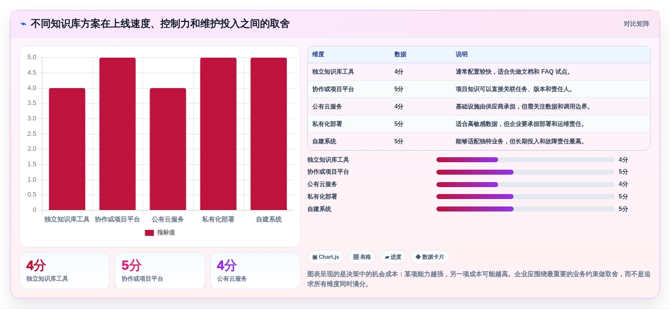Viewport: 670px width, 309px height.
Task: Open the 4分 公有云服务 data card
Action: 255,271
